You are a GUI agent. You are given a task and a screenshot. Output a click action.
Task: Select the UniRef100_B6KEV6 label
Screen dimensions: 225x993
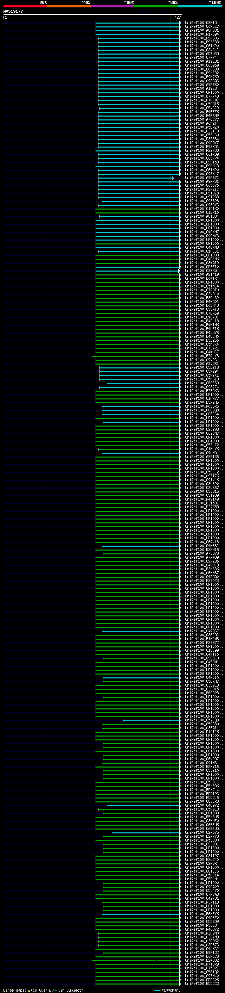201,914
